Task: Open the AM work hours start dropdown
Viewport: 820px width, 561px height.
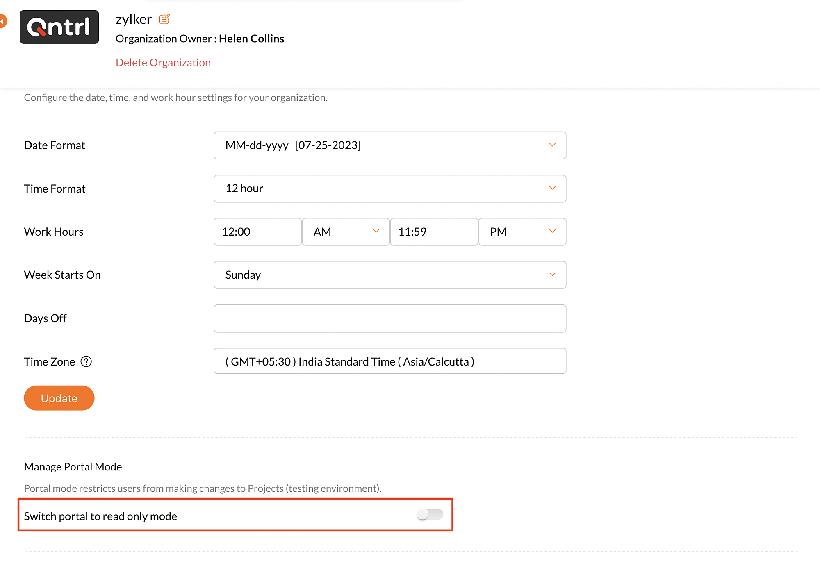Action: pyautogui.click(x=346, y=232)
